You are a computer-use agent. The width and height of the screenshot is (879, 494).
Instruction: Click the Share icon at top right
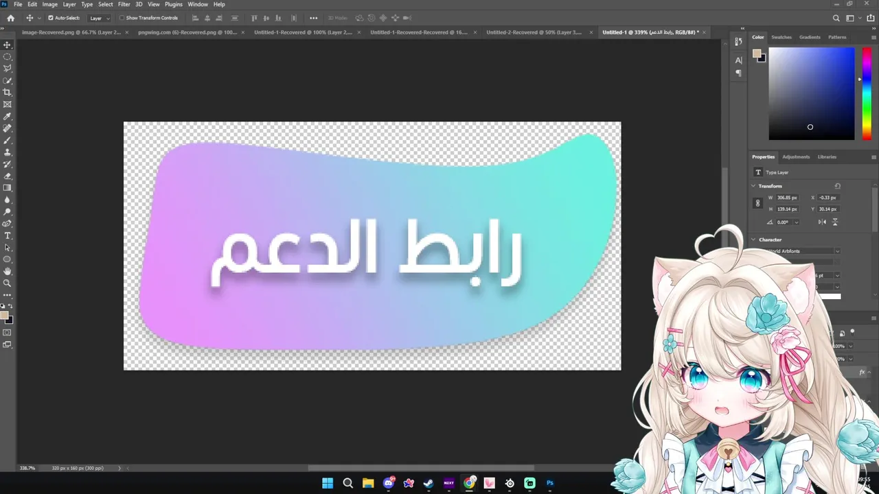[871, 18]
